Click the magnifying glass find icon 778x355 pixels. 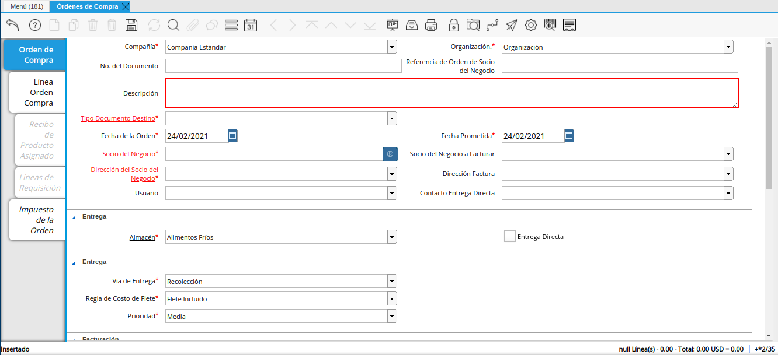[173, 25]
